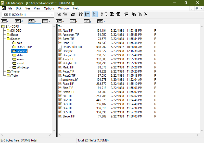Click the Move files toolbar icon
This screenshot has height=143, width=204.
(140, 14)
